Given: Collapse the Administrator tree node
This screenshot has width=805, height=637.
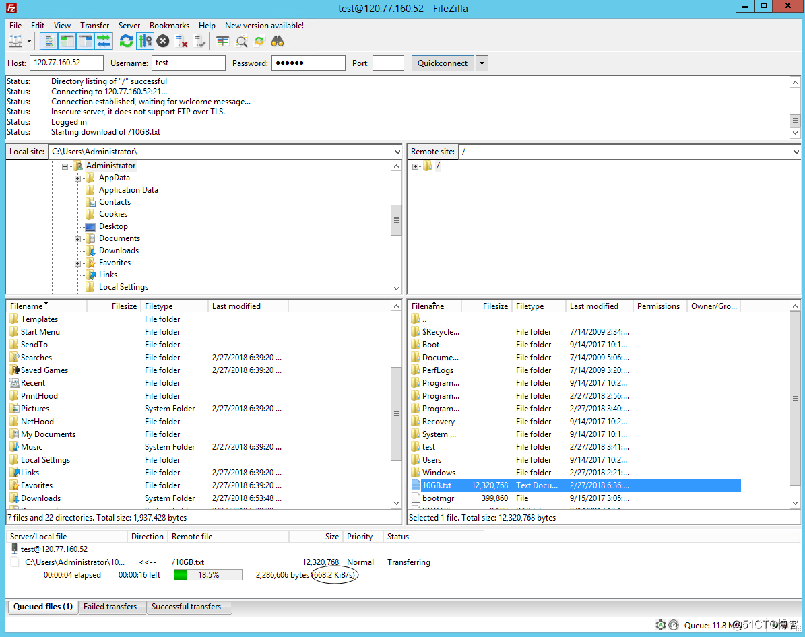Looking at the screenshot, I should pos(65,166).
